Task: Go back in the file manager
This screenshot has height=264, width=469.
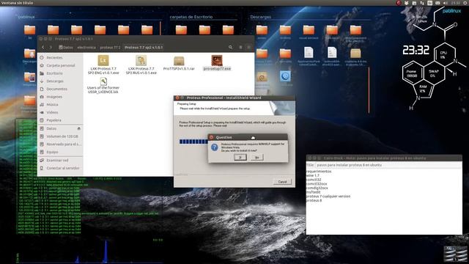Action: [x=43, y=47]
